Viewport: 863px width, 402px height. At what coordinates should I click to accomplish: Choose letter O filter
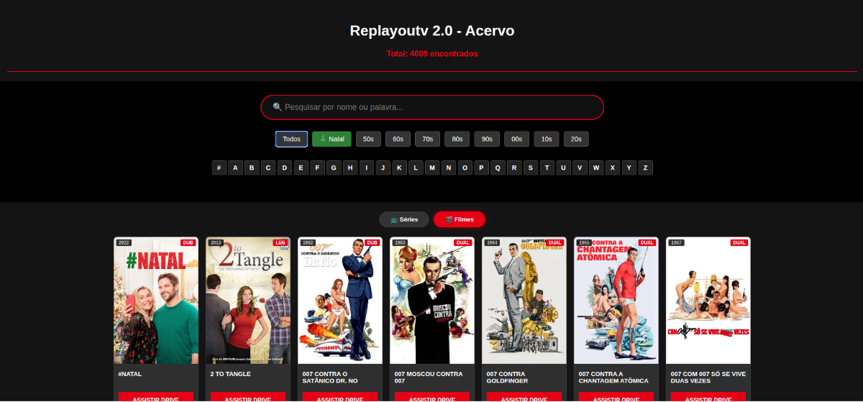coord(465,168)
